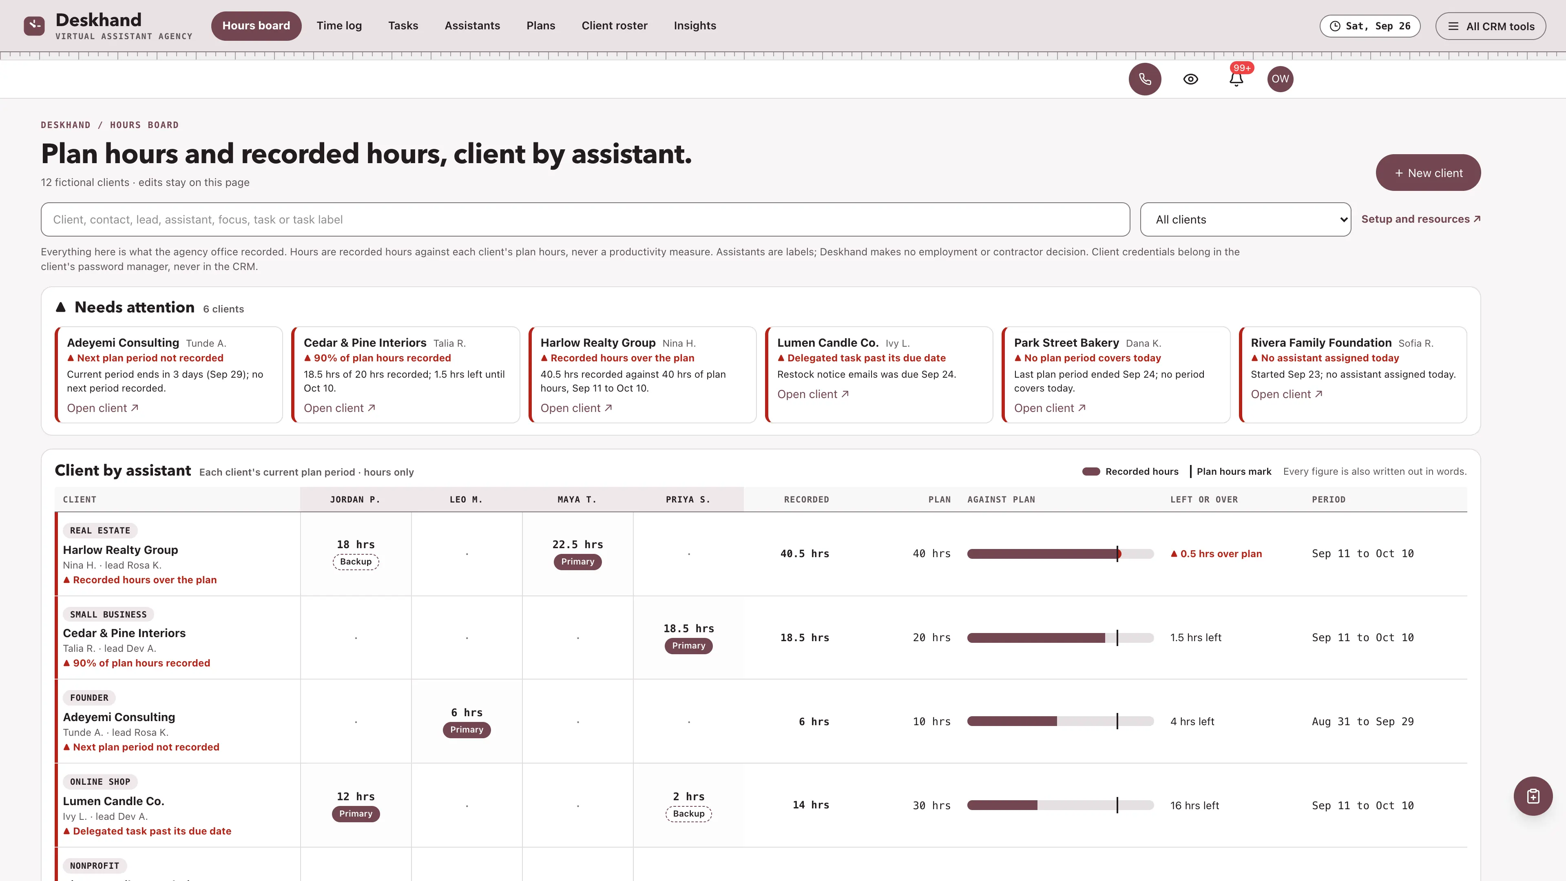The image size is (1566, 881).
Task: Select Lumen Candle Co. in the client table
Action: click(x=114, y=801)
